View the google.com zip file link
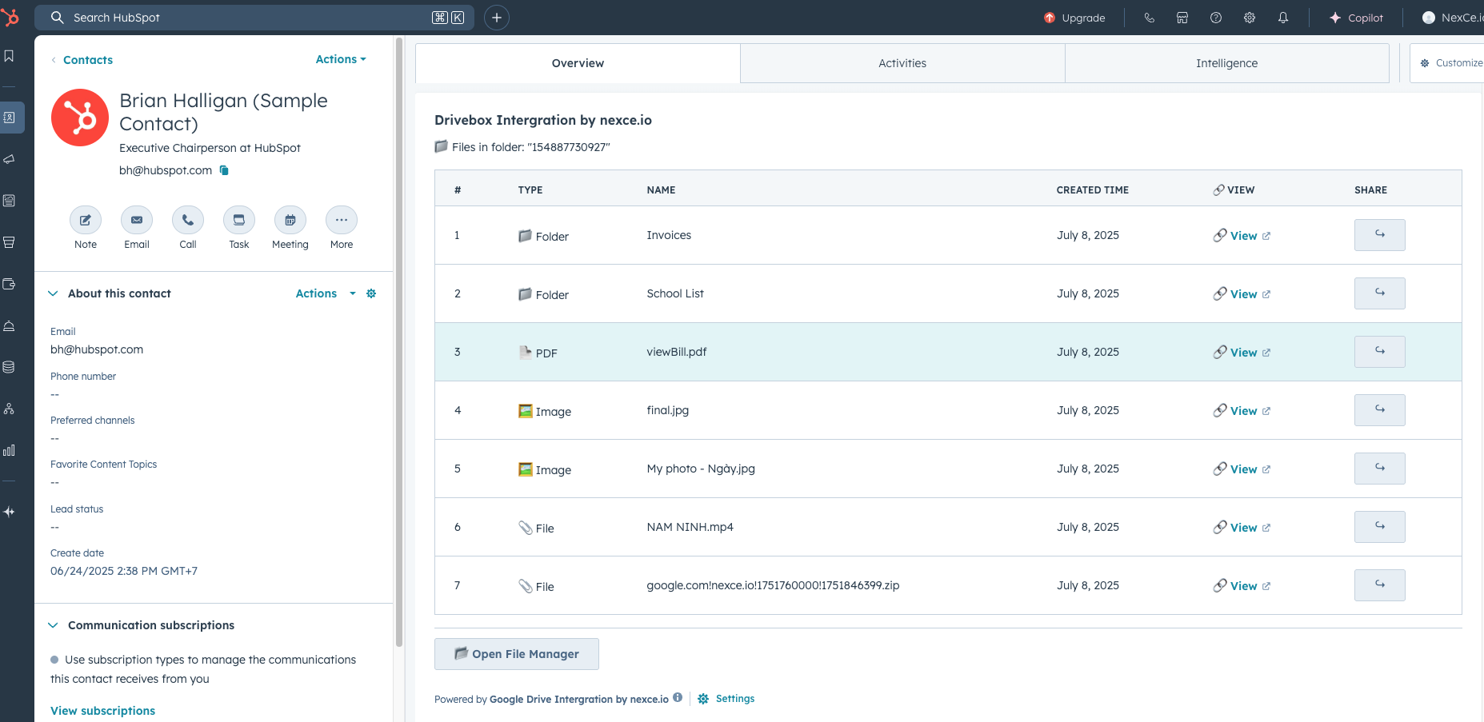1484x722 pixels. [1242, 586]
